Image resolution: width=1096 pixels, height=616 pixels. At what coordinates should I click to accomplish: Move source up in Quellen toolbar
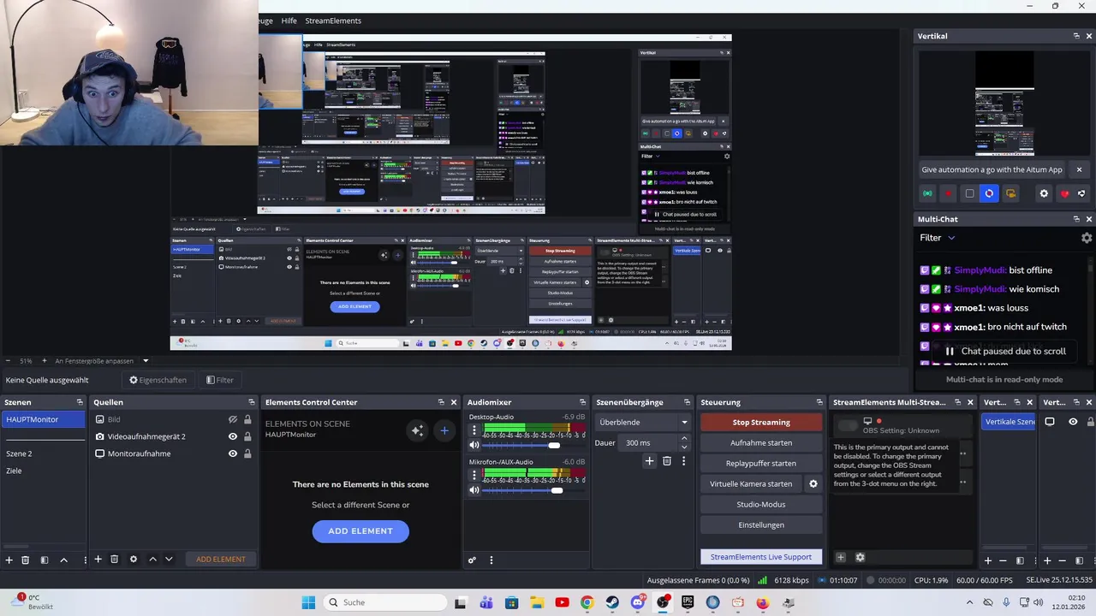(152, 560)
